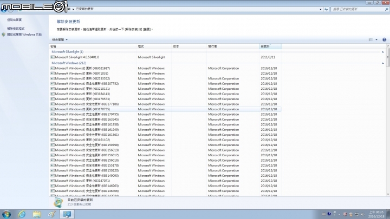Select security update row KB3155178
This screenshot has width=390, height=219.
pos(165,165)
